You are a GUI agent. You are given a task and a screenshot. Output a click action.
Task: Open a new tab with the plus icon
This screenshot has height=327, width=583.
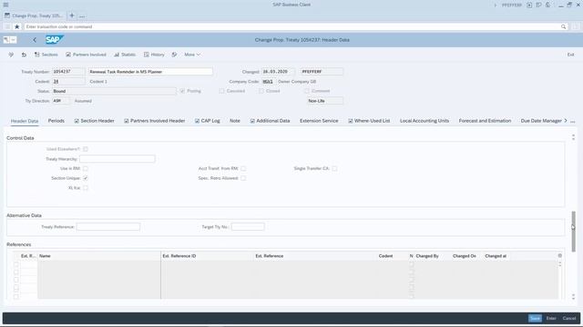click(x=72, y=15)
